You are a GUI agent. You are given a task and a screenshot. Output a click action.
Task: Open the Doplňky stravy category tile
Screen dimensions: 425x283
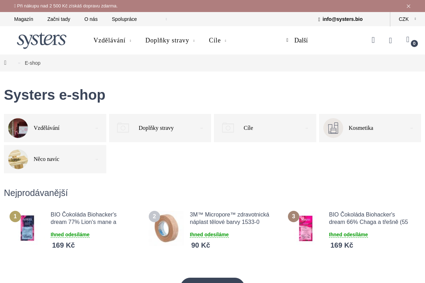point(160,128)
